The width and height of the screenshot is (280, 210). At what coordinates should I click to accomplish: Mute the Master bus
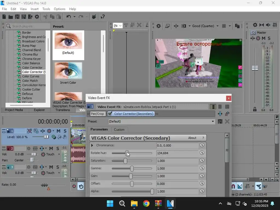coord(264,38)
